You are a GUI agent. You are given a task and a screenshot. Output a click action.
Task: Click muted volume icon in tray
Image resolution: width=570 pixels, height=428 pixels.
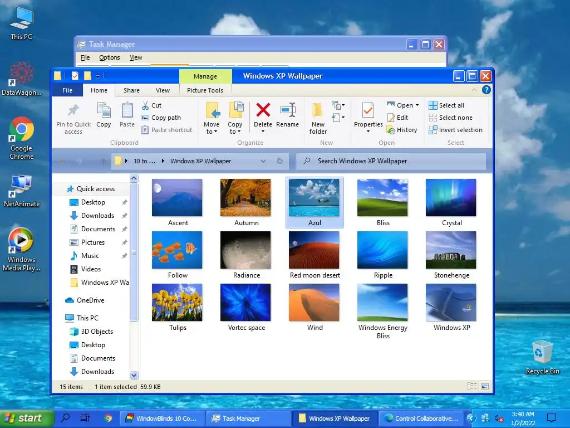499,419
